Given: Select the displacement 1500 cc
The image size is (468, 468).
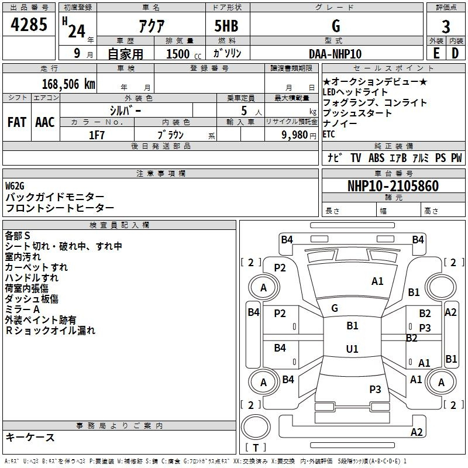Looking at the screenshot, I should tap(184, 54).
